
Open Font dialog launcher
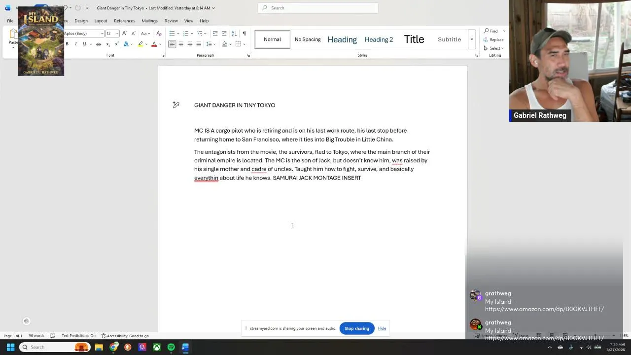click(x=163, y=55)
